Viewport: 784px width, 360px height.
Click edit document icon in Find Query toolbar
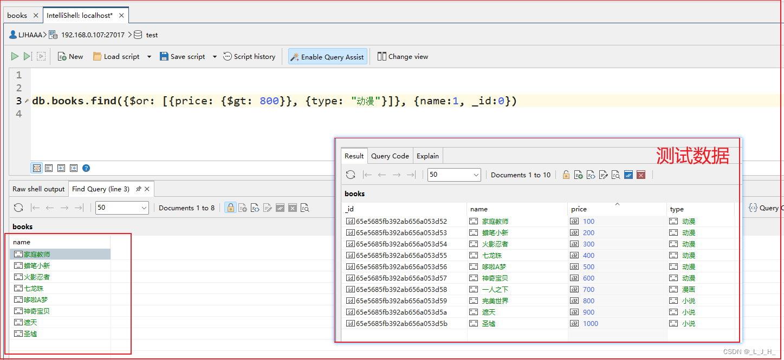pos(268,208)
